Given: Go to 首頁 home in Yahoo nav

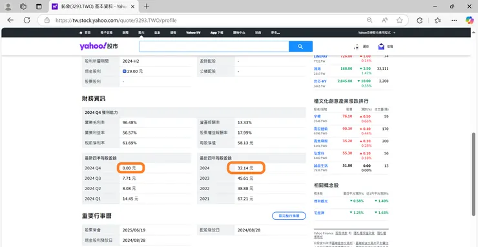Looking at the screenshot, I should (x=85, y=32).
